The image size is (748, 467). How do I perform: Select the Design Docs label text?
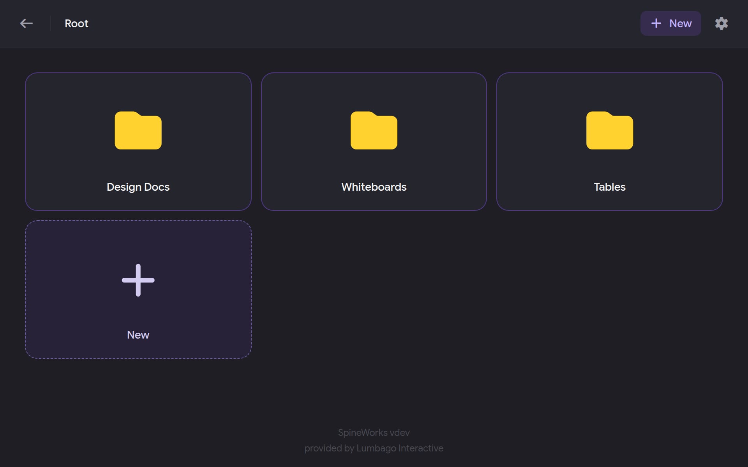click(138, 187)
